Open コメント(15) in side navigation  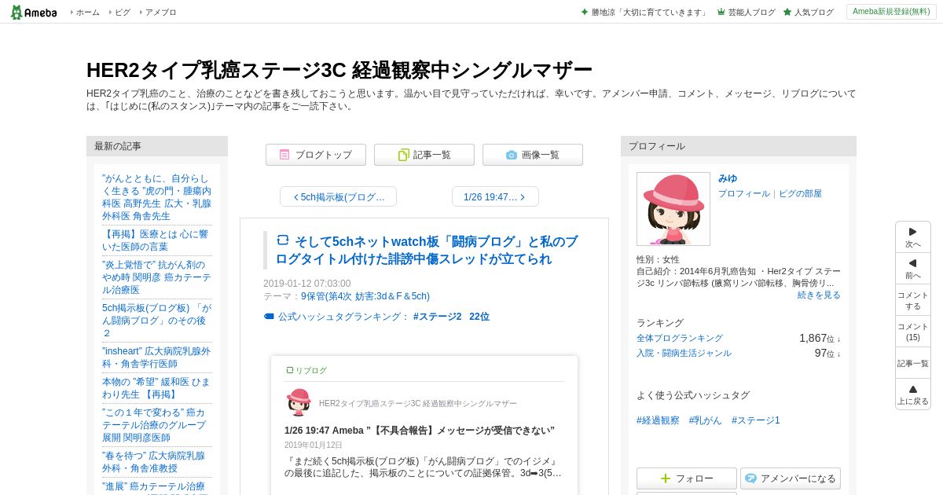(x=913, y=332)
